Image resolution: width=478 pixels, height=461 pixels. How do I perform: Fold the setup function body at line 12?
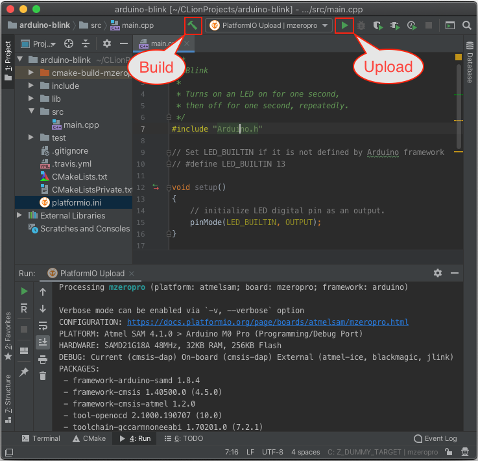click(169, 187)
